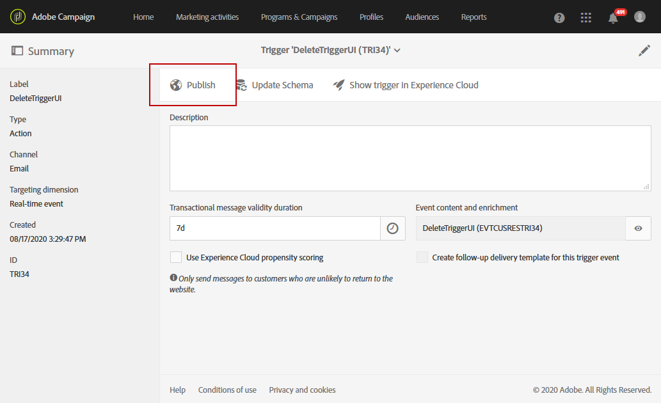Open Programs & Campaigns menu

coord(299,17)
